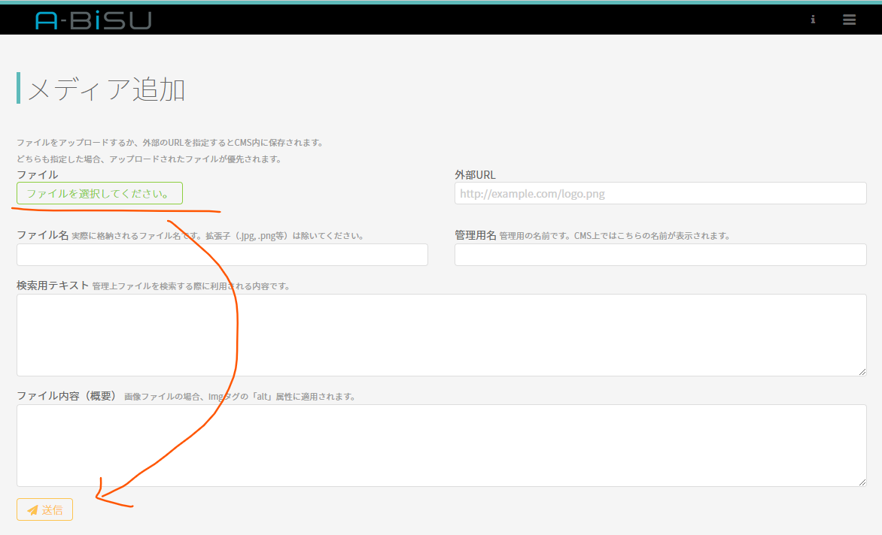This screenshot has width=882, height=535.
Task: Click the ファイル内容（概要） field label
Action: point(68,396)
